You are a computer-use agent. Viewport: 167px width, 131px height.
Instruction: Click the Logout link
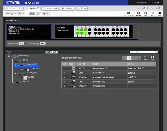[x=155, y=3]
